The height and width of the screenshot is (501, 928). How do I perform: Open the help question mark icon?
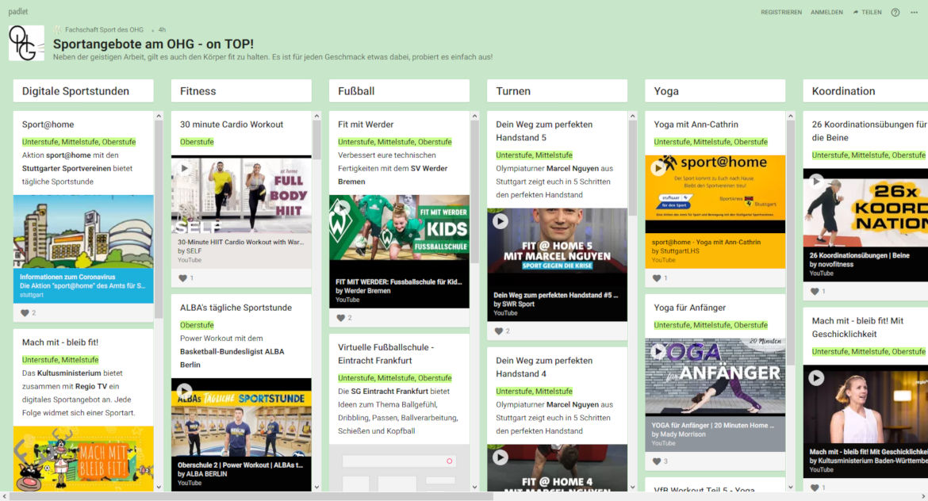(x=895, y=13)
